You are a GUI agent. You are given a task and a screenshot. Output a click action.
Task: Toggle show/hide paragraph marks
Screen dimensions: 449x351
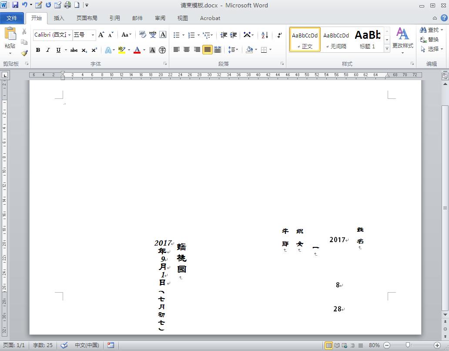(x=279, y=35)
